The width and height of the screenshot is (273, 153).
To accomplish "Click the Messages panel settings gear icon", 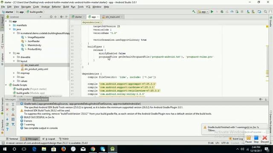I will point(261,99).
